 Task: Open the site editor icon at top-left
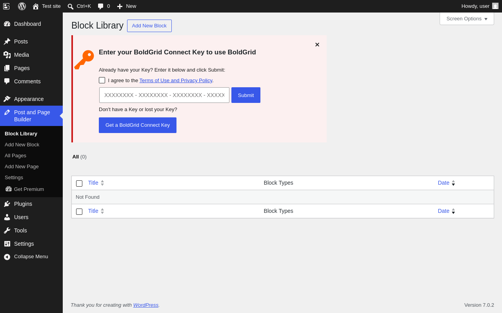tap(6, 6)
